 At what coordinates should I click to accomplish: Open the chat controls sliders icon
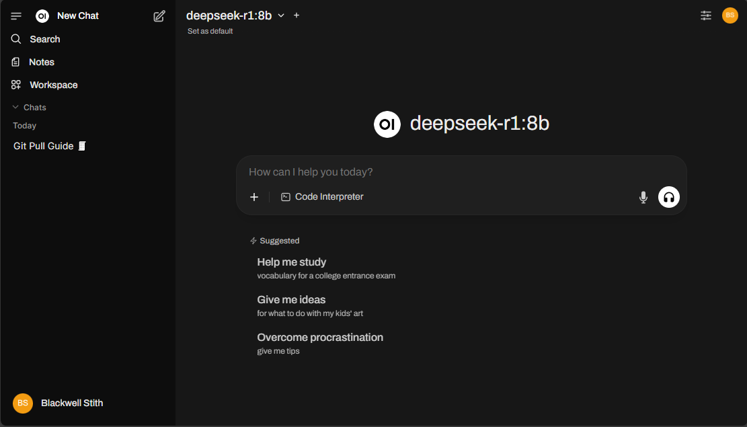tap(705, 15)
